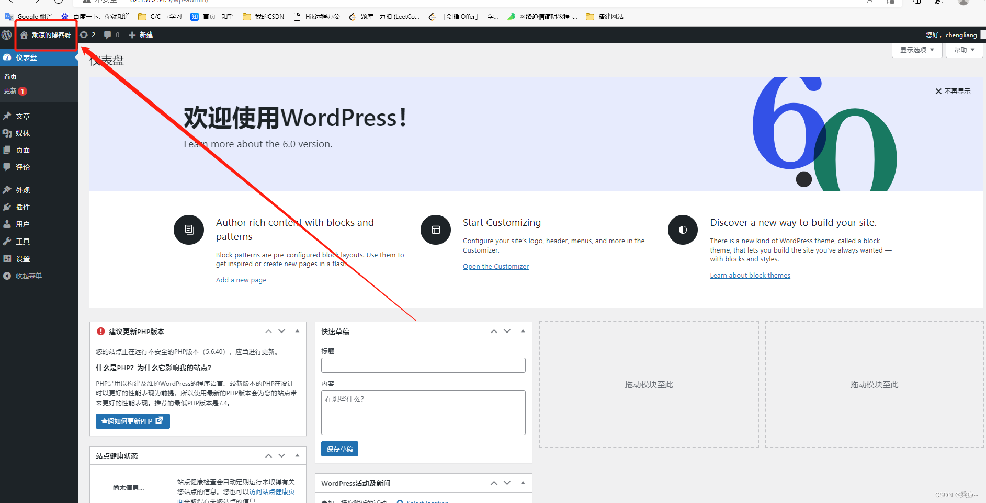
Task: Open 我的CSDN bookmark folder
Action: click(x=264, y=17)
